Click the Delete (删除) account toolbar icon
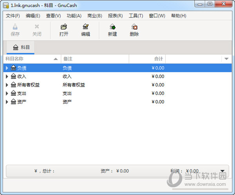 click(x=134, y=27)
